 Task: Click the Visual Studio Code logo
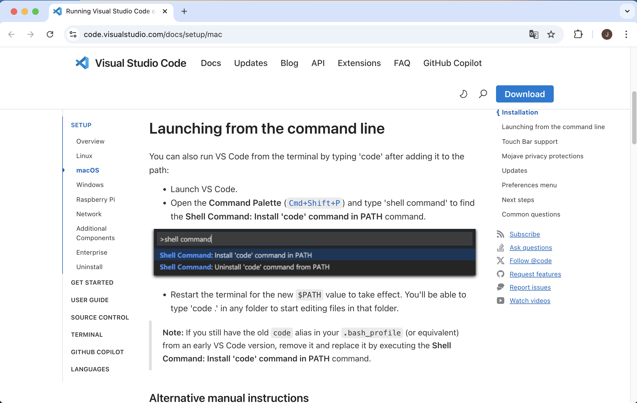coord(82,63)
